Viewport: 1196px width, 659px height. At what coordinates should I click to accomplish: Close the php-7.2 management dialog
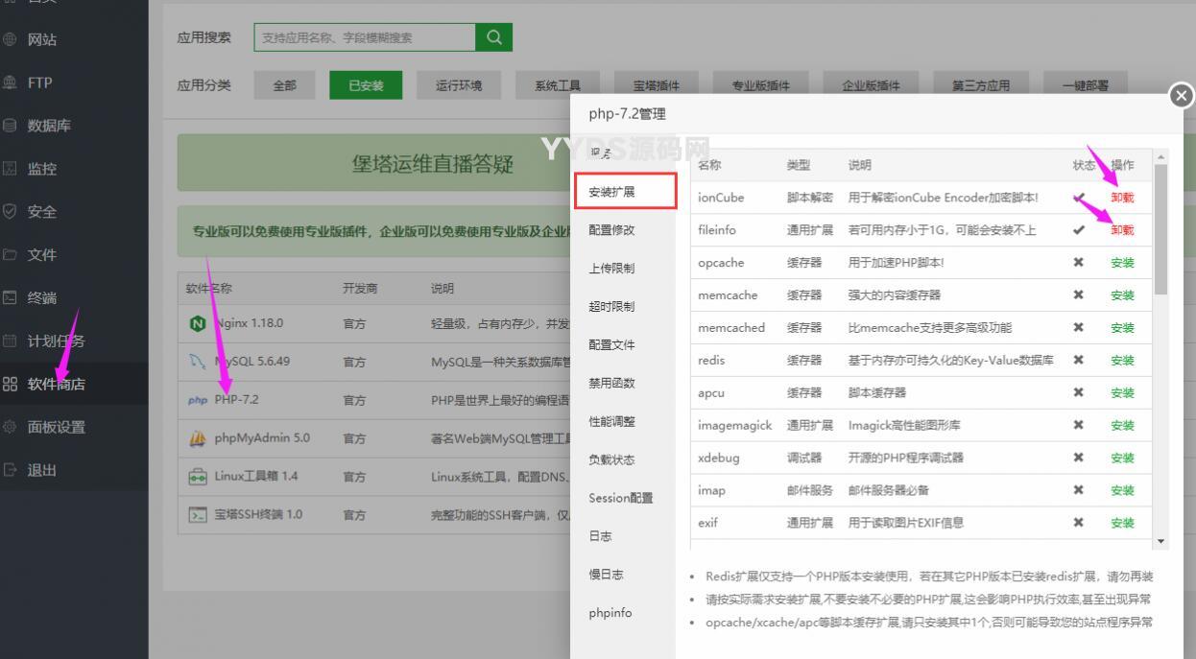pyautogui.click(x=1182, y=96)
